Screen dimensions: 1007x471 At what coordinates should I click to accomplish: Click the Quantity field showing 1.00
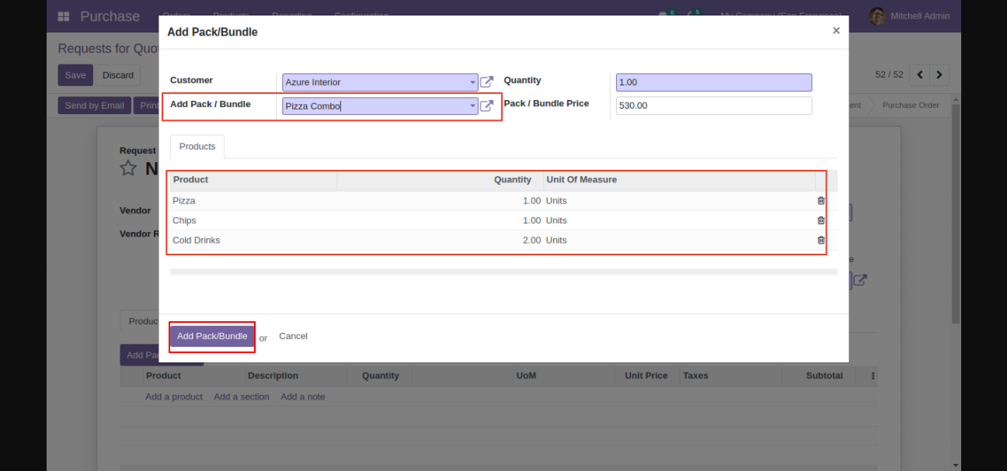714,82
